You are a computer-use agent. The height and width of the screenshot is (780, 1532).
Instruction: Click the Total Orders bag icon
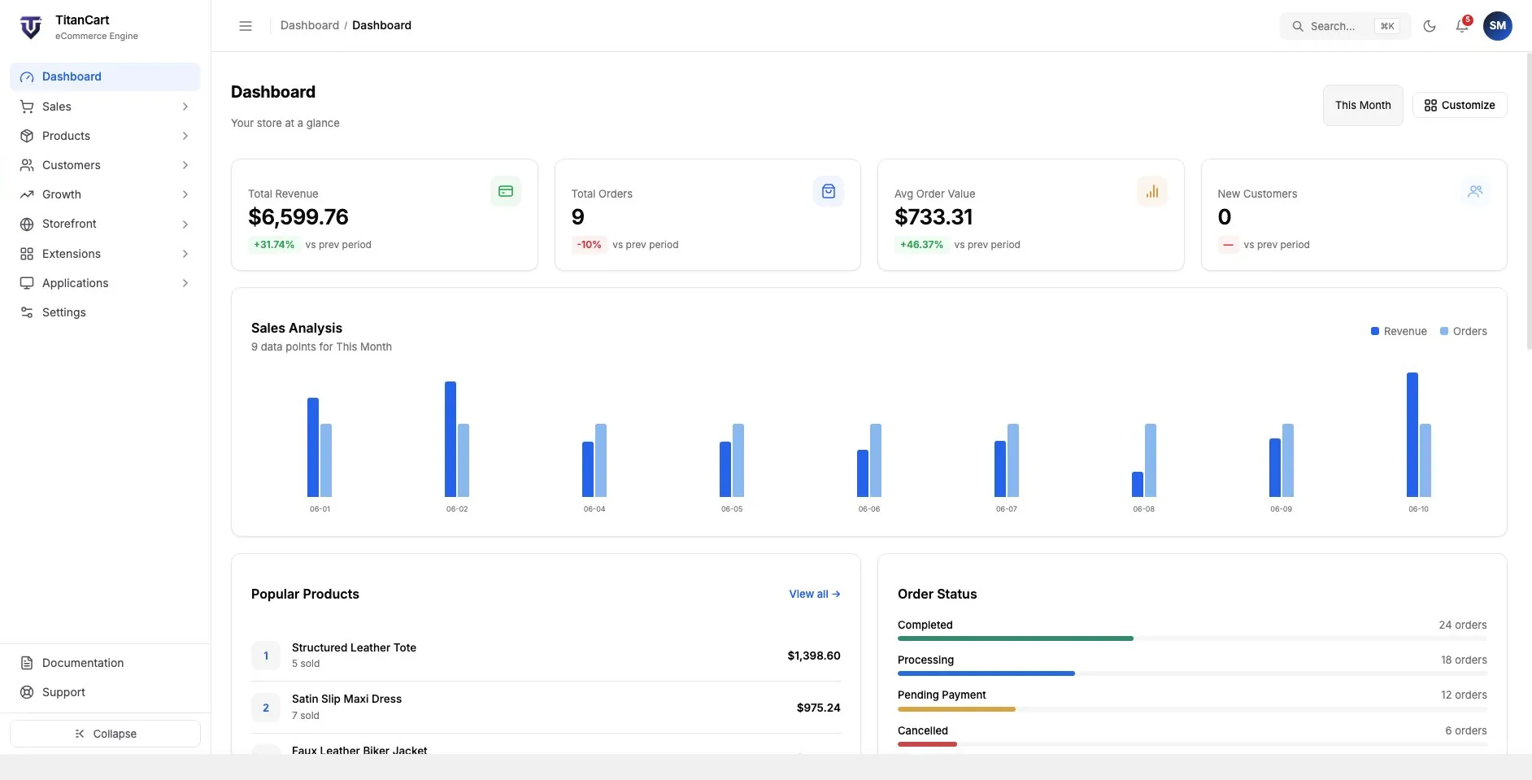point(829,191)
